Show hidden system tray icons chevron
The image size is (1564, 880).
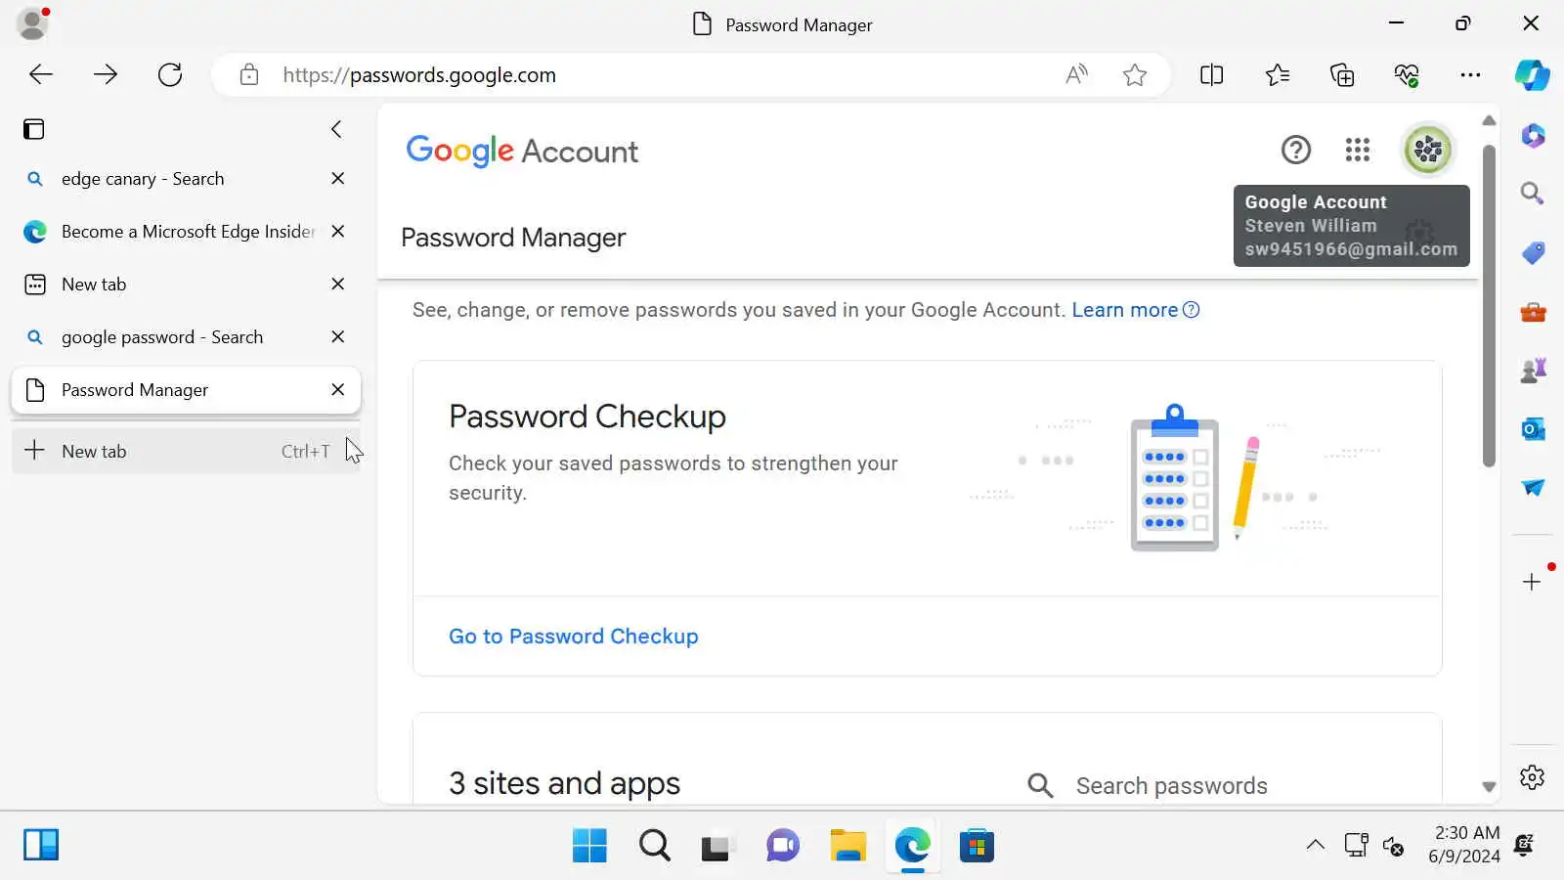[1315, 845]
